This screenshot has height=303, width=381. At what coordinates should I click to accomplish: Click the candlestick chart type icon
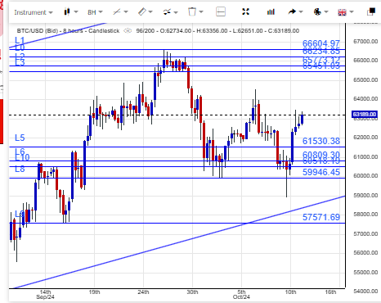click(67, 11)
